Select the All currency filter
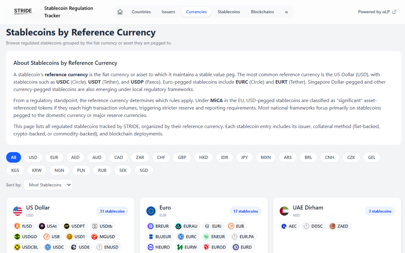405x253 pixels. pyautogui.click(x=14, y=157)
